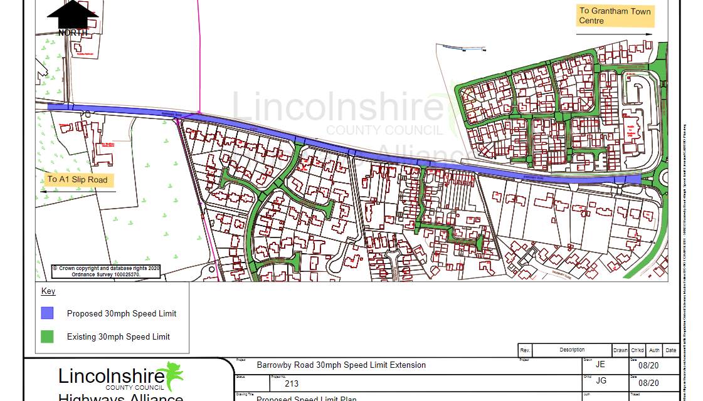Click project number '213'

click(292, 384)
